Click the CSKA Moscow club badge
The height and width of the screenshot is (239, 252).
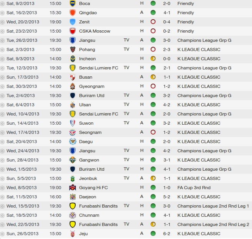72,31
